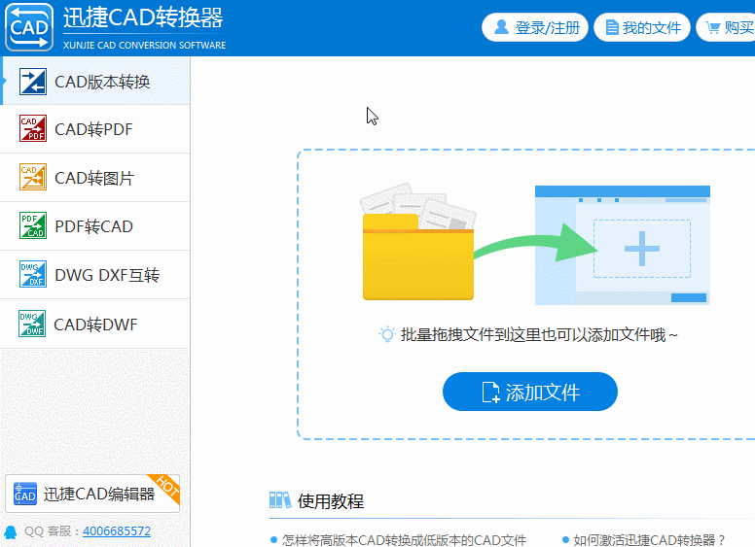Click the shopping cart icon in 购买
The image size is (755, 547).
click(x=712, y=27)
